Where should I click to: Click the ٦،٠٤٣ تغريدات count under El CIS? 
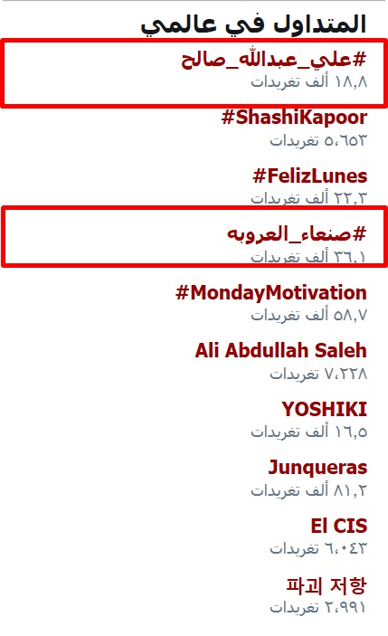318,549
